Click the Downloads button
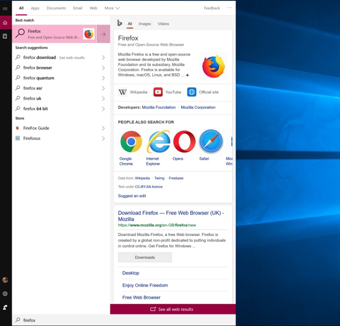 pyautogui.click(x=145, y=257)
